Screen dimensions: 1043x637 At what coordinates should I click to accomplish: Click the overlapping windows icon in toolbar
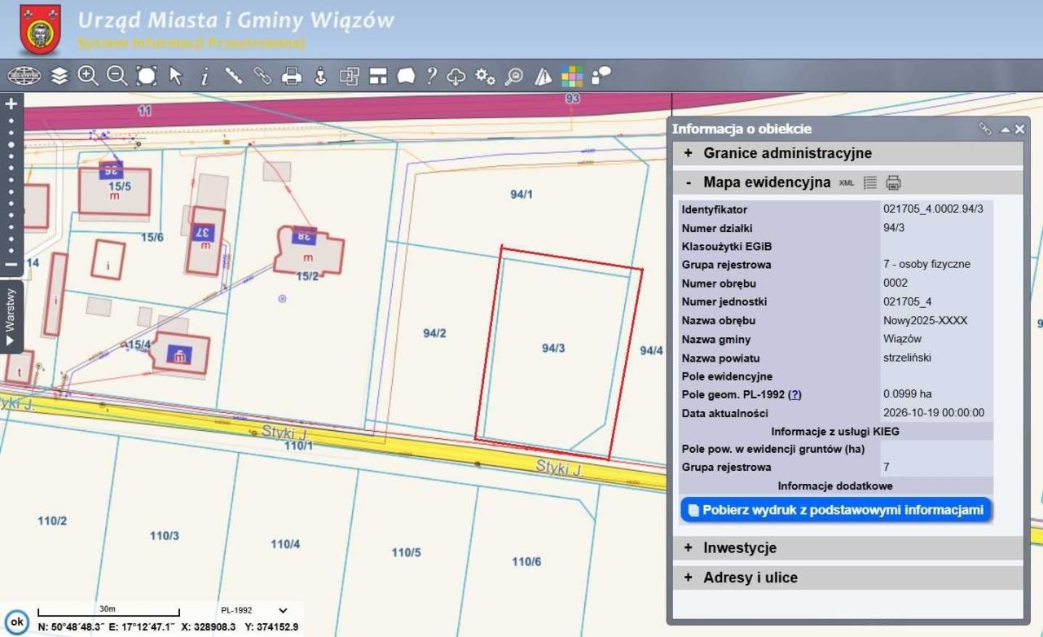349,76
